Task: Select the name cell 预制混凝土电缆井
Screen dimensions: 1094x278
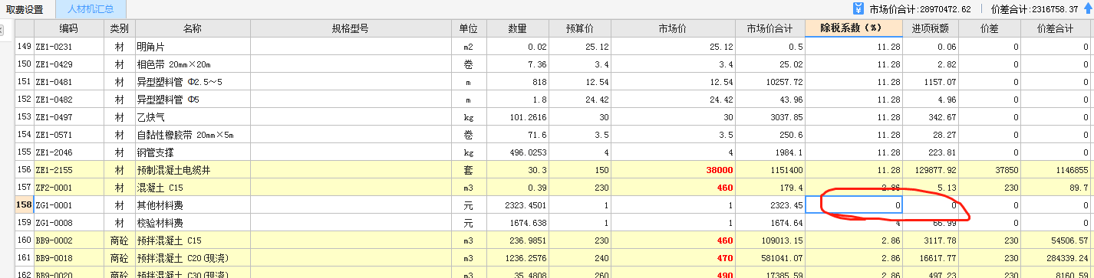Action: click(193, 170)
